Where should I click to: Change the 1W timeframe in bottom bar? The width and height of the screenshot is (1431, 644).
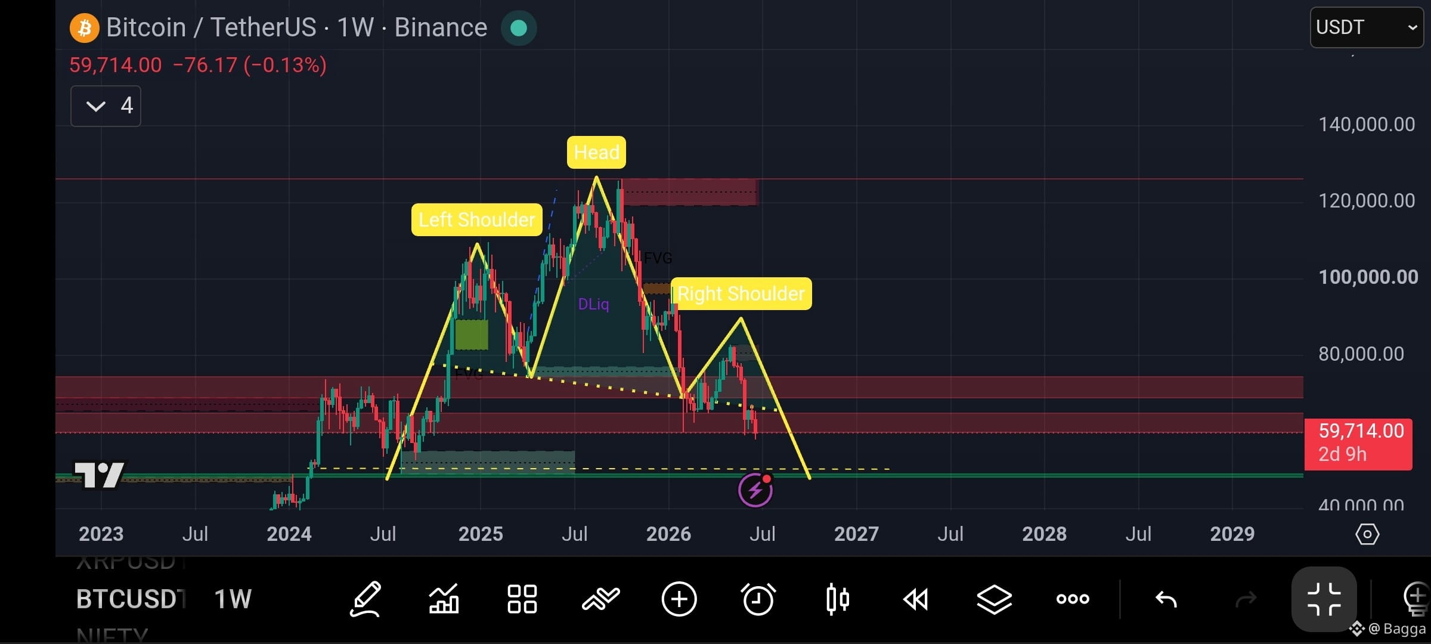coord(233,599)
